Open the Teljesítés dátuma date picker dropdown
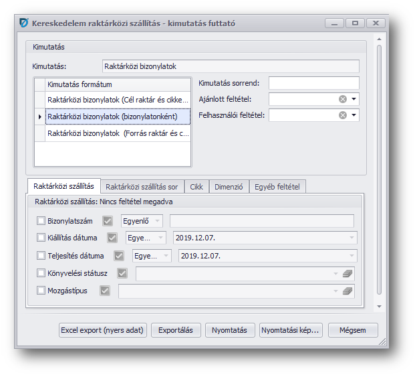The width and height of the screenshot is (417, 377). click(352, 256)
